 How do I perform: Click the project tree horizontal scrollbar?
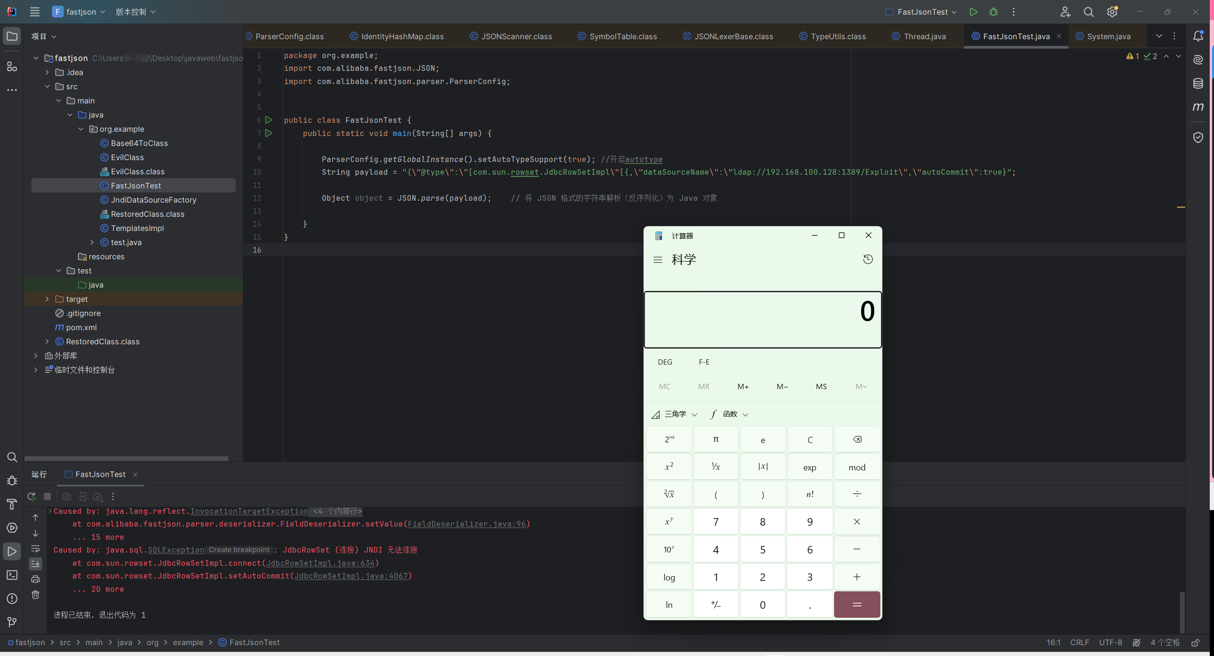coord(126,458)
